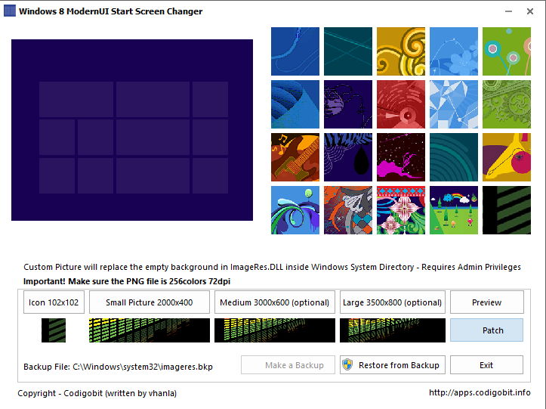This screenshot has width=546, height=409.
Task: Click the large picture equalizer preview
Action: (x=393, y=330)
